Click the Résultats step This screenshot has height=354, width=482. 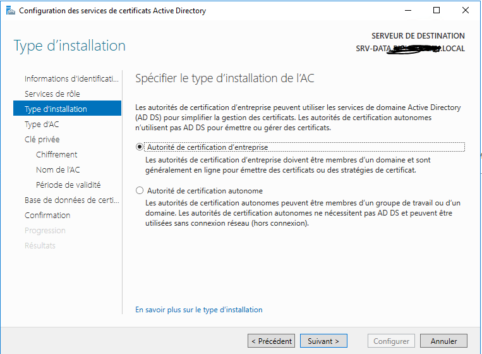[40, 246]
